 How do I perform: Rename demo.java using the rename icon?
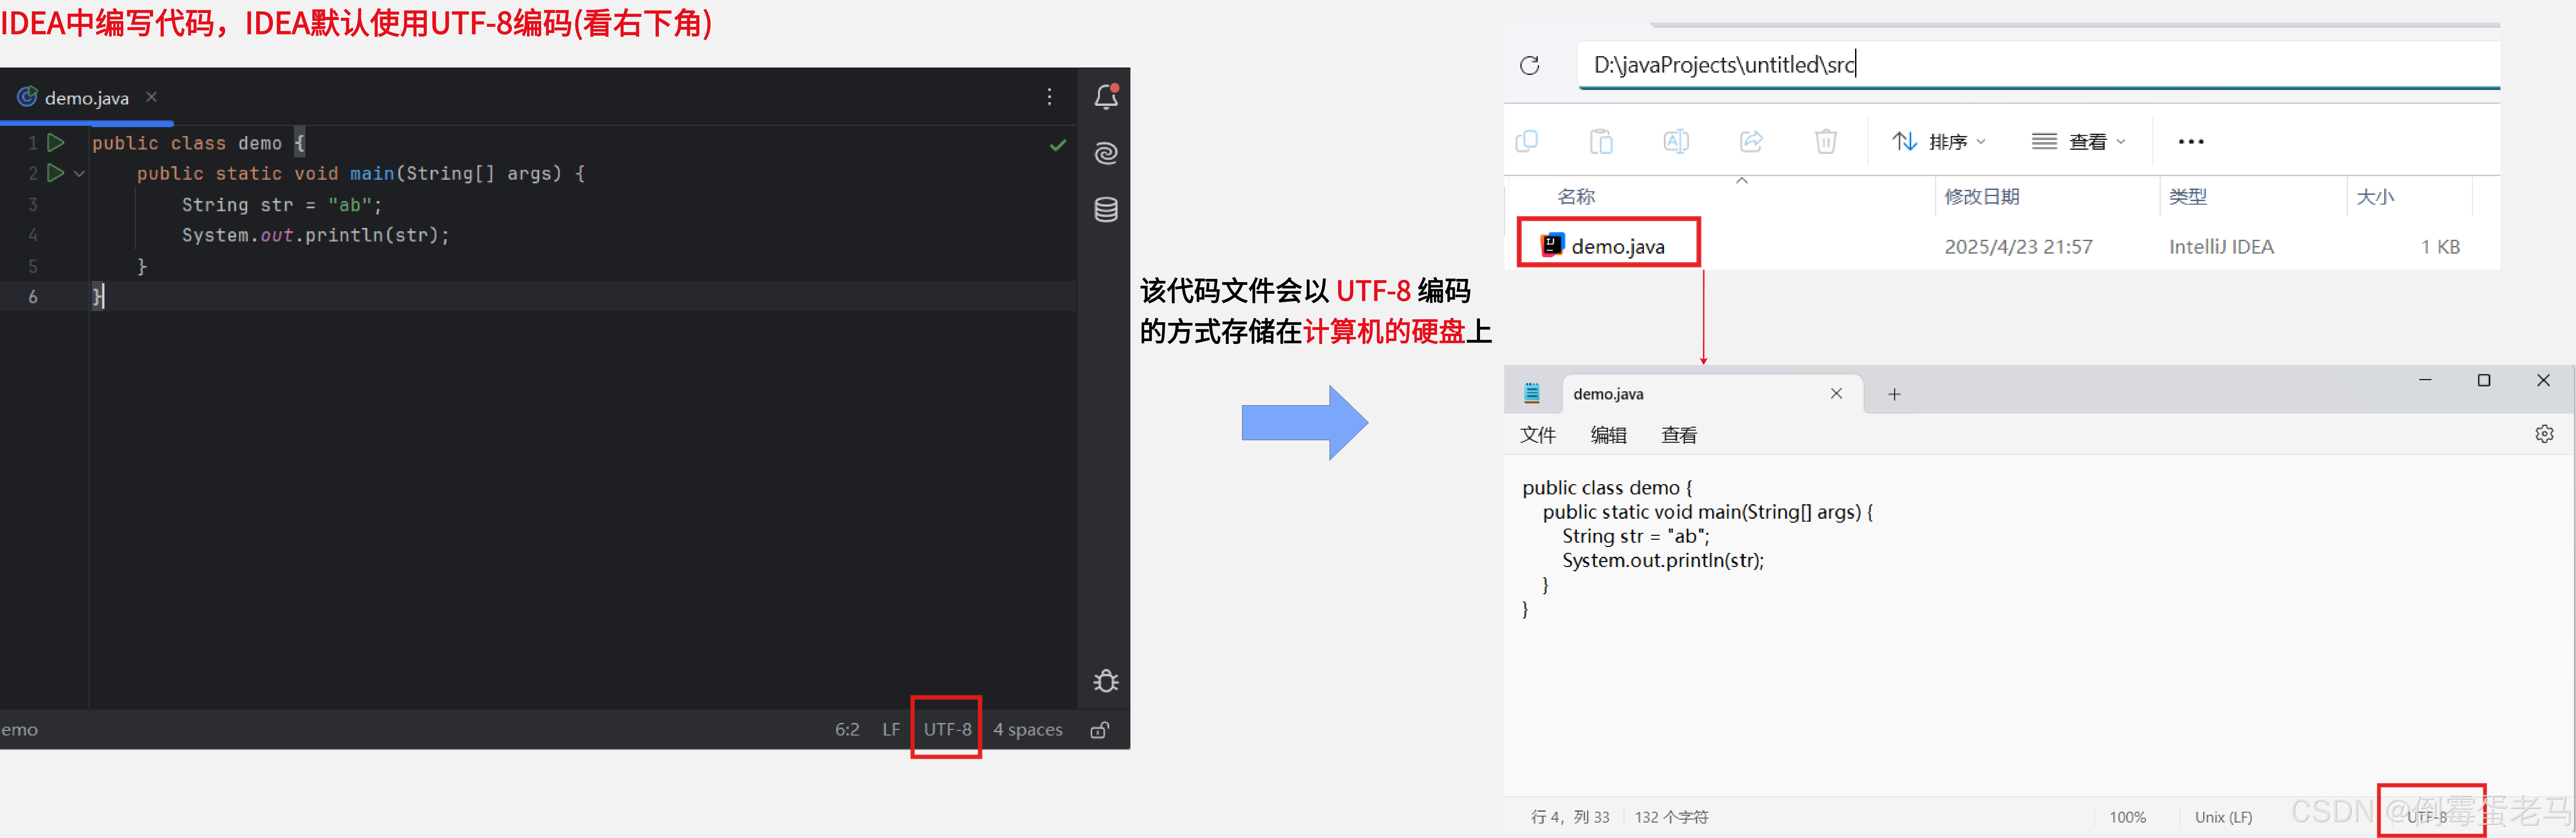(x=1676, y=141)
